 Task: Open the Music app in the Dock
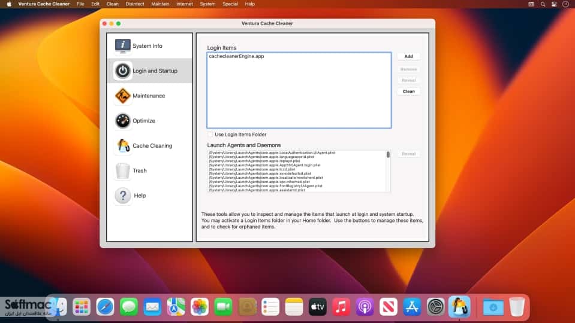(341, 306)
